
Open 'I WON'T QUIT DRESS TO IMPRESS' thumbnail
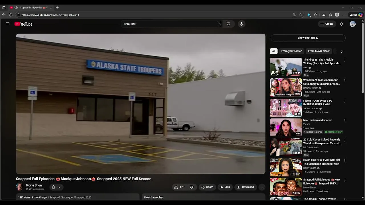[286, 108]
